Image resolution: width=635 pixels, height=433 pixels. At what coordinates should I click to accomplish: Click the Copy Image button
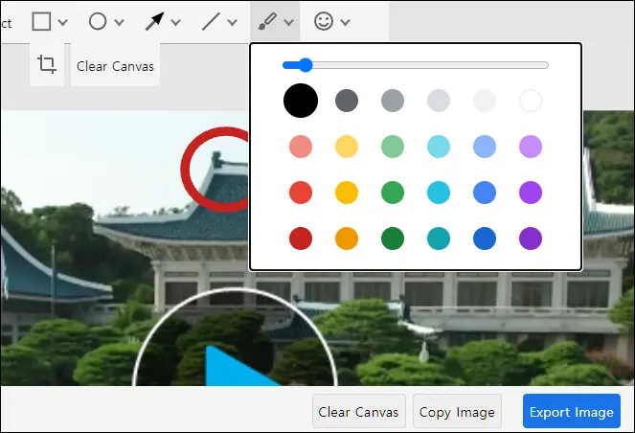tap(457, 411)
